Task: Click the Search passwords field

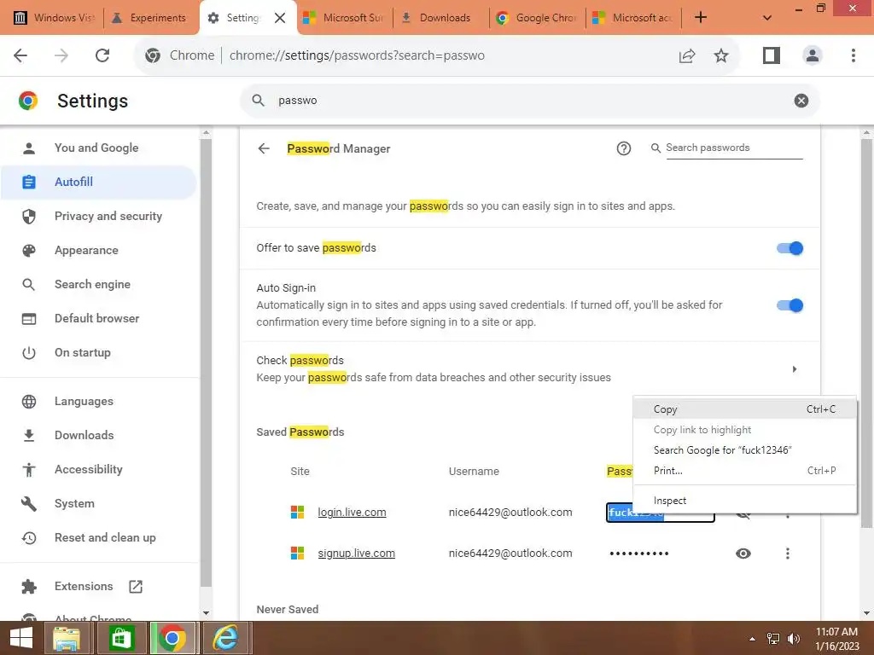Action: (733, 148)
